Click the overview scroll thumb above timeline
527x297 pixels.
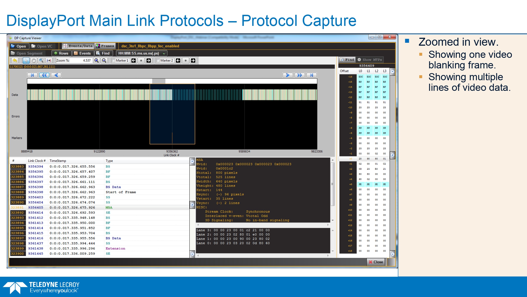point(159,81)
